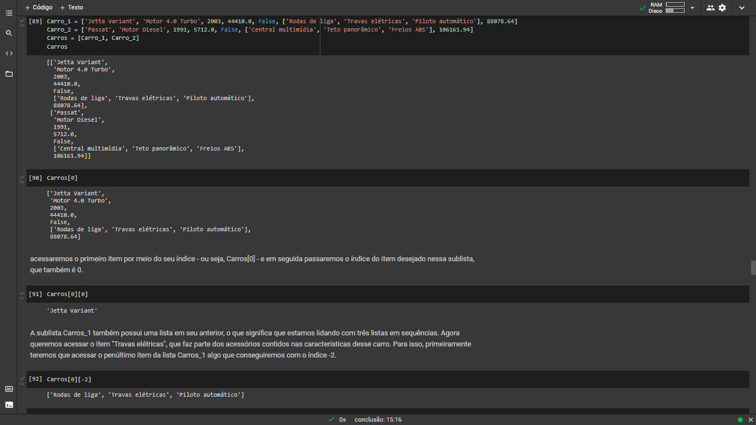Open the share people icon

pos(711,8)
